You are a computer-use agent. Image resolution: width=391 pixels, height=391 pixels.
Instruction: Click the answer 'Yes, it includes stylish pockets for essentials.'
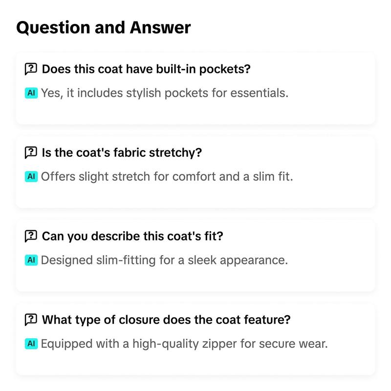point(165,93)
